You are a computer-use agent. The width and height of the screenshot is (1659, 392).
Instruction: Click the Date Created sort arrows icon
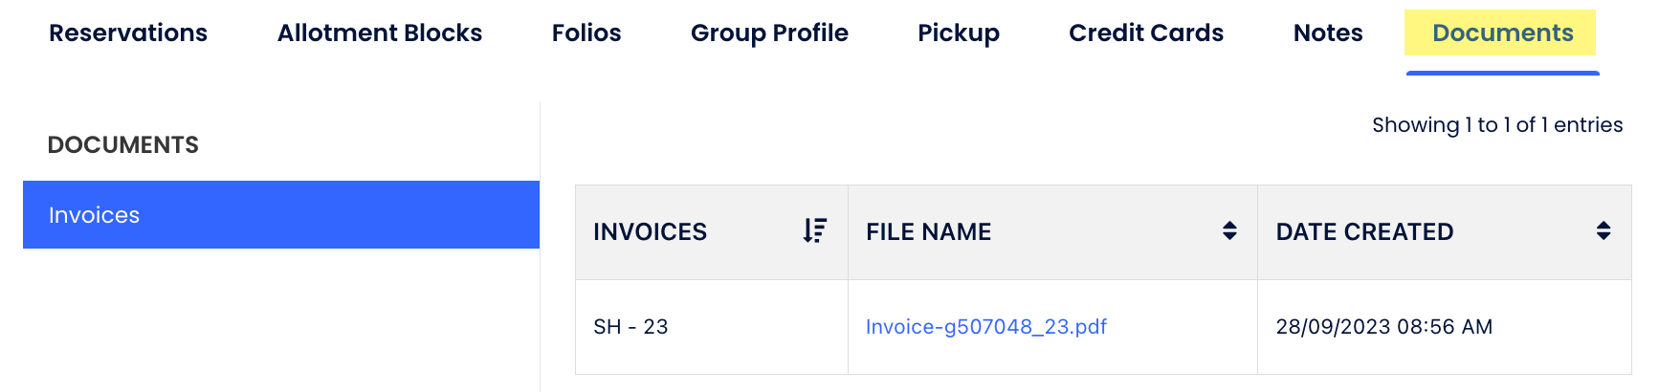click(x=1604, y=231)
